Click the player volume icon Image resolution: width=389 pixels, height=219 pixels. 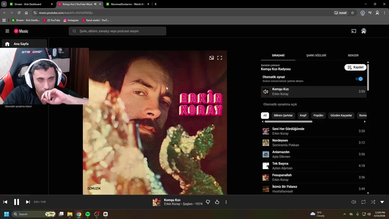point(354,202)
